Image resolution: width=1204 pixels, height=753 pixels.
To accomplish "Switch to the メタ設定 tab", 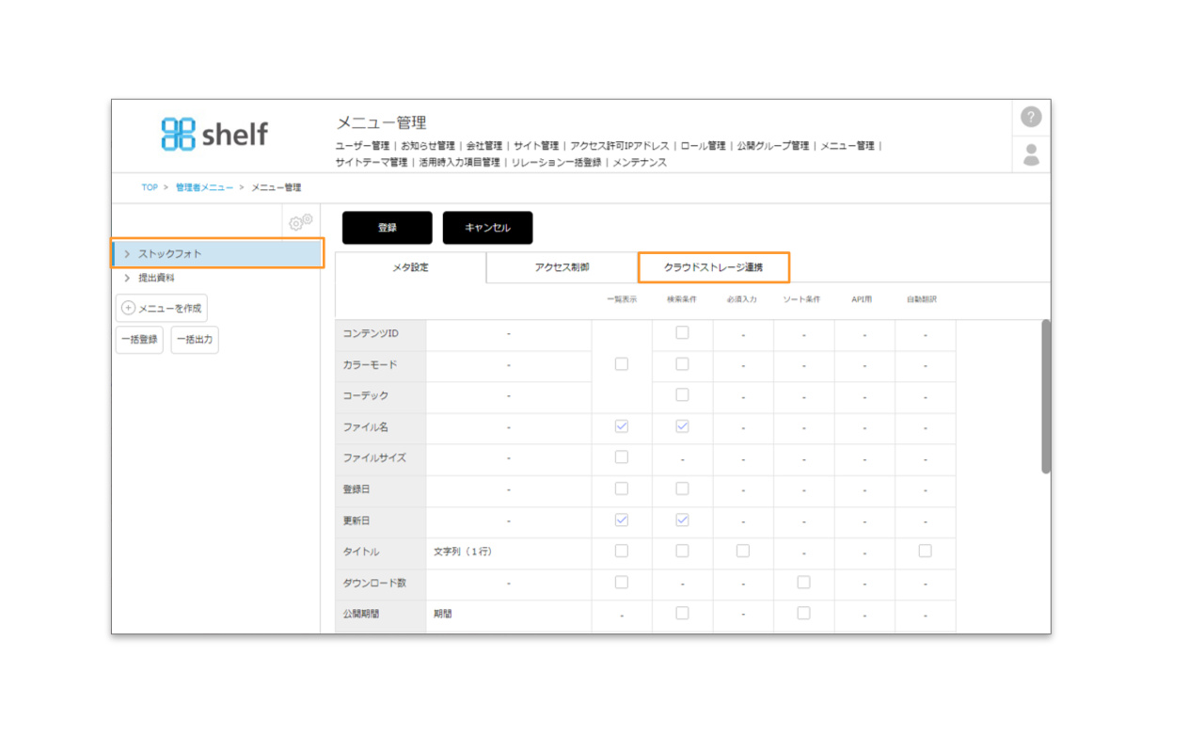I will (x=410, y=268).
